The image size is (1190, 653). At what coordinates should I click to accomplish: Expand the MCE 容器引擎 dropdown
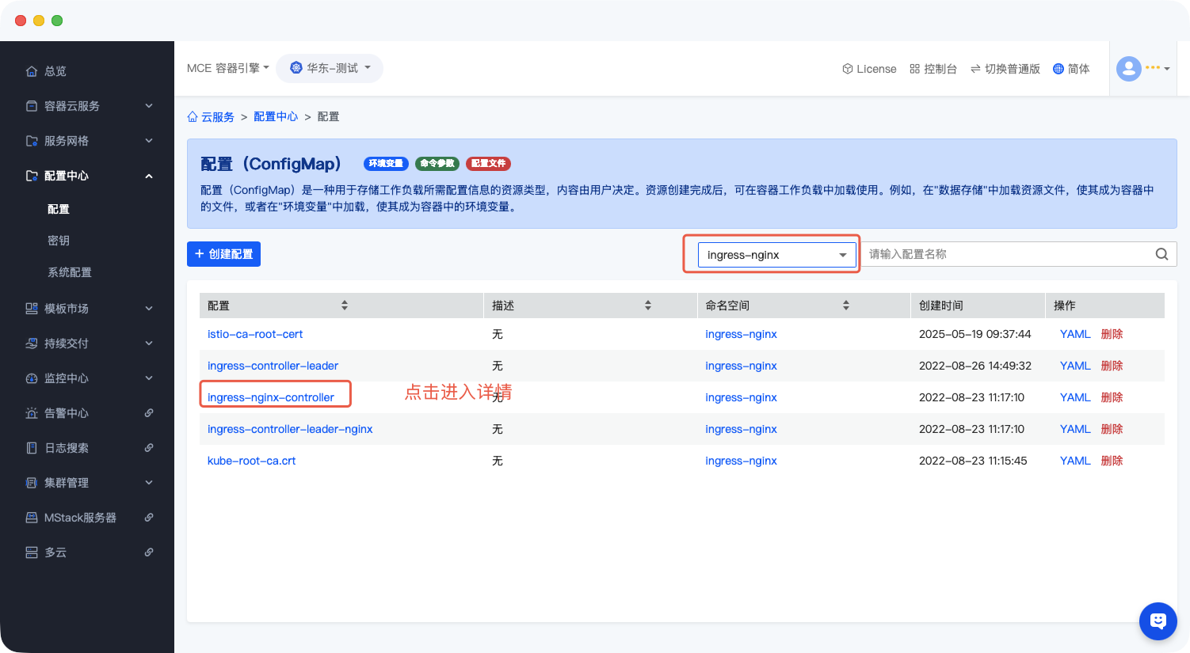[228, 69]
